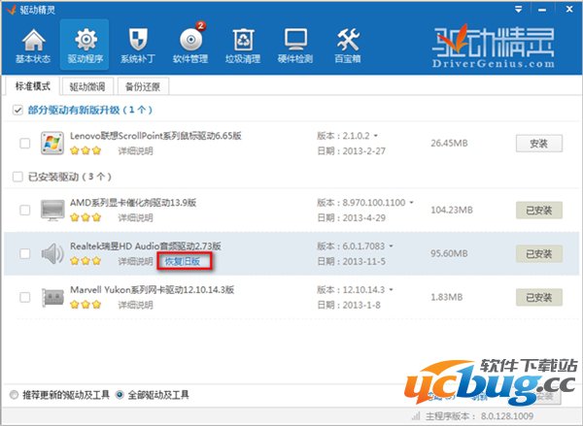
Task: Expand the version 12.10.14.3 dropdown arrow
Action: (391, 290)
